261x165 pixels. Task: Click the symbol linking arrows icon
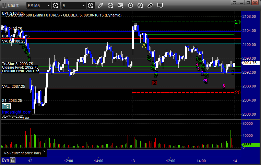pos(150,5)
